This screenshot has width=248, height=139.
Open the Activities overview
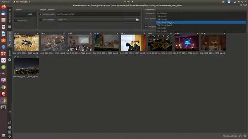(x=6, y=2)
